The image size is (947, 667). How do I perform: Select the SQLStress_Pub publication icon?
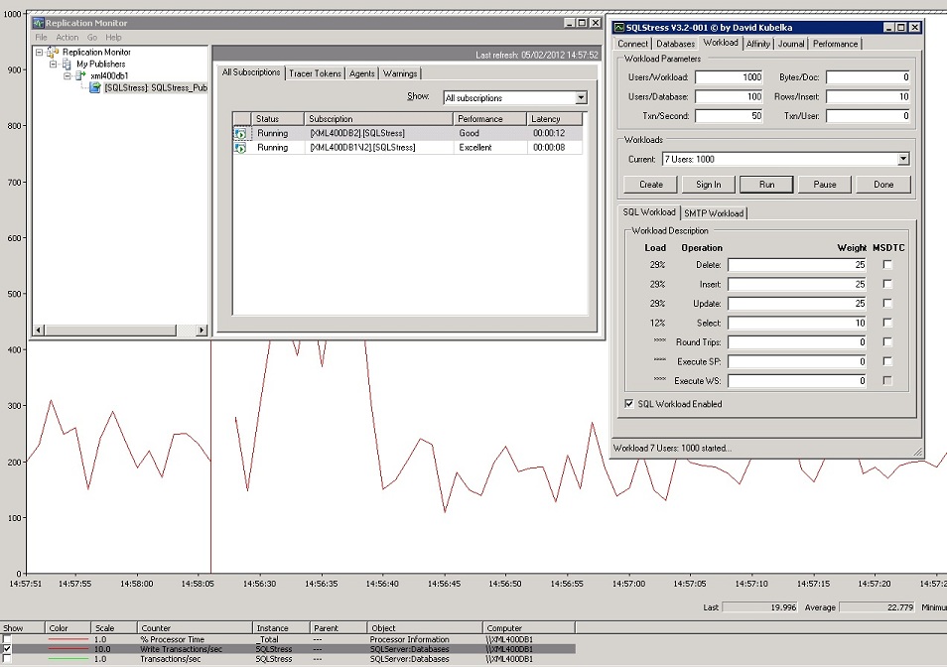[94, 88]
